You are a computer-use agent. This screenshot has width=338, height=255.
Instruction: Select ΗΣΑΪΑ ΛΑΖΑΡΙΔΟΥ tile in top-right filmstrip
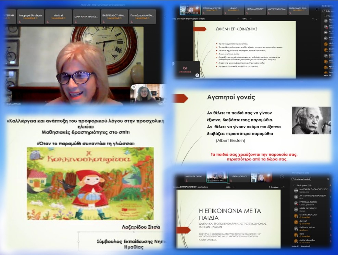coord(255,10)
